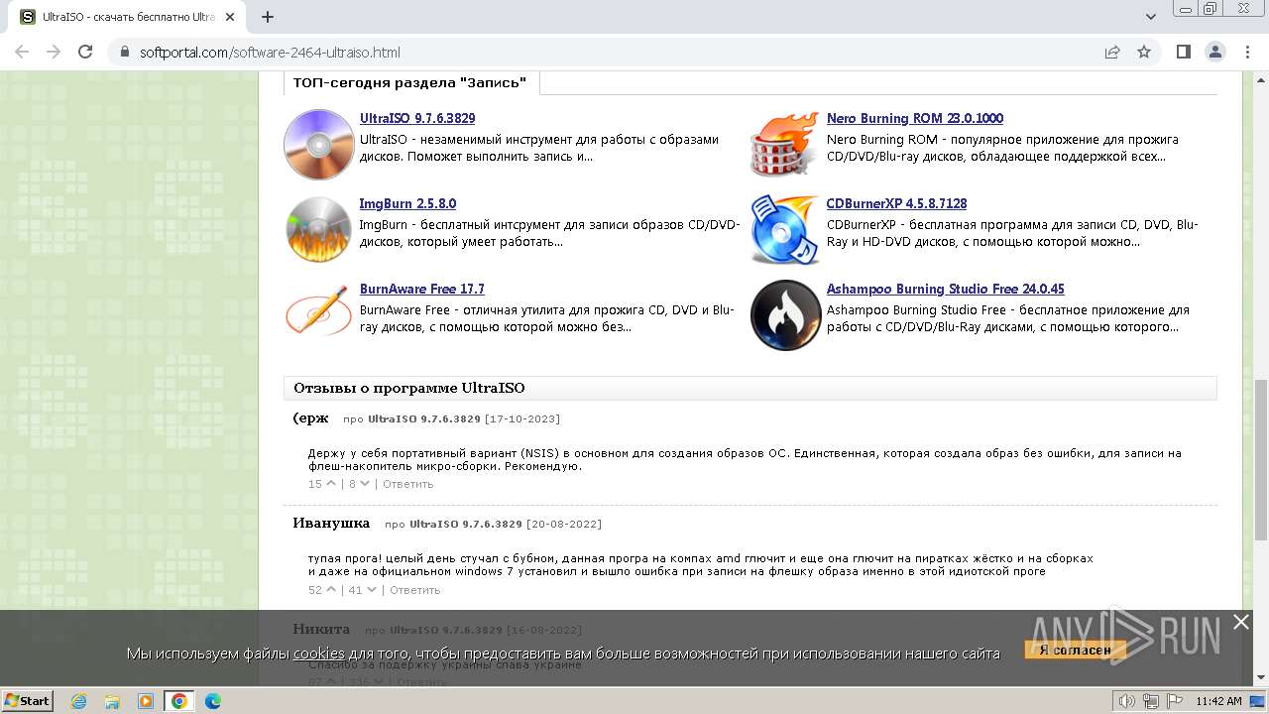Open media player from taskbar
Viewport: 1269px width, 714px height.
click(x=146, y=701)
